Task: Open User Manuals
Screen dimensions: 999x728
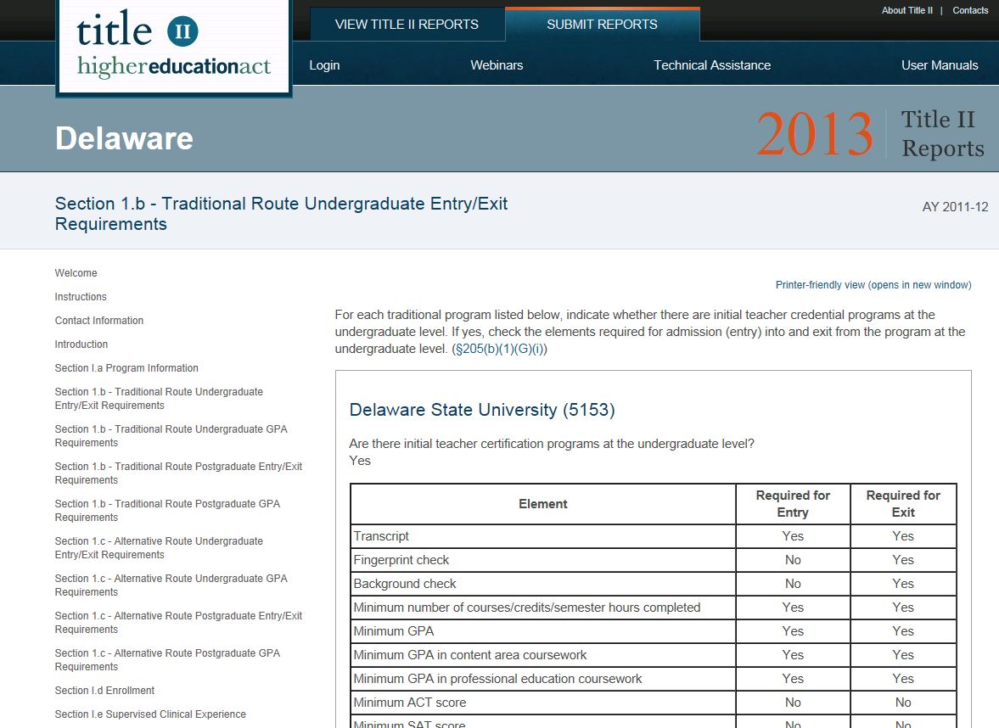Action: pyautogui.click(x=939, y=65)
